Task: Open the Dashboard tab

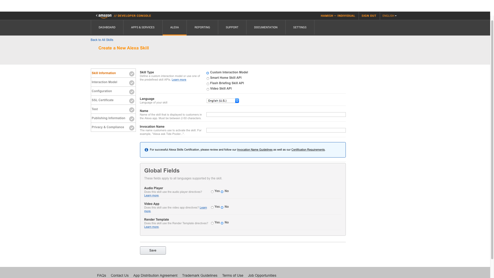Action: (107, 27)
